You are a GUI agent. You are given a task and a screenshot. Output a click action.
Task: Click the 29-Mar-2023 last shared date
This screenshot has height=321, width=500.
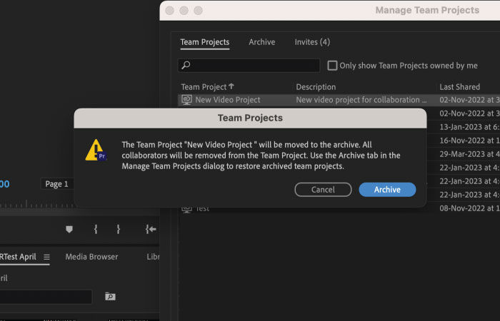tap(469, 154)
